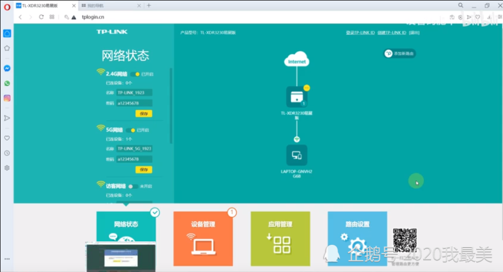The height and width of the screenshot is (272, 503).
Task: Open the 设备管理 tile
Action: click(203, 239)
